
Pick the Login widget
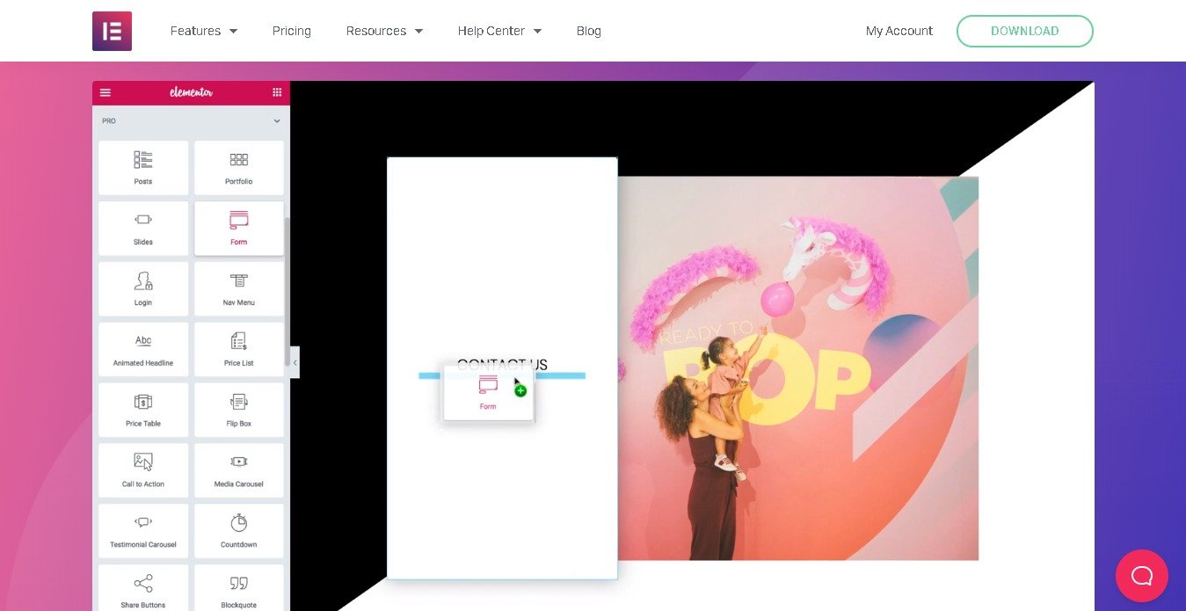[143, 289]
